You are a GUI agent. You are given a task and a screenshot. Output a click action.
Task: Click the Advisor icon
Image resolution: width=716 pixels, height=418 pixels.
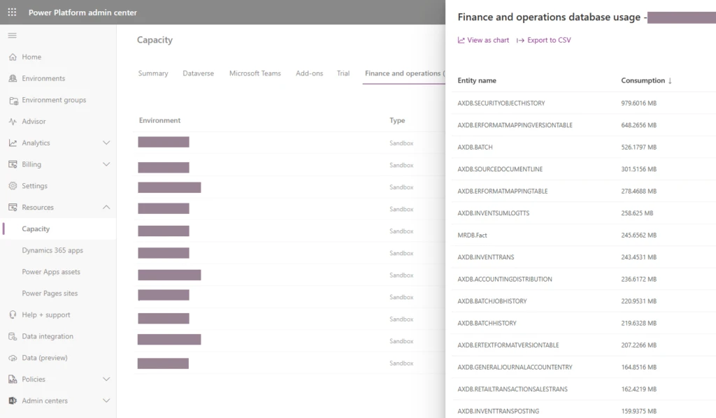coord(13,121)
